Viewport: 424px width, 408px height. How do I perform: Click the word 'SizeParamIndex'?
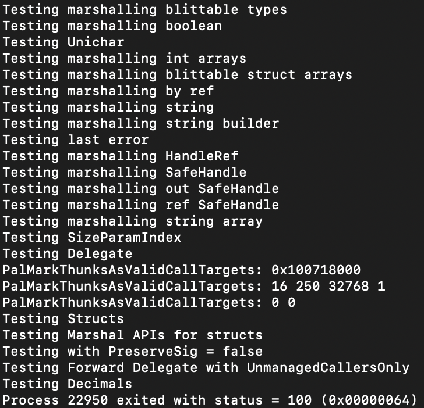pyautogui.click(x=124, y=238)
